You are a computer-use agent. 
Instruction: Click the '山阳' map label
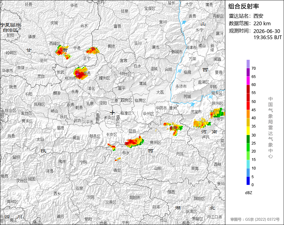point(157,168)
